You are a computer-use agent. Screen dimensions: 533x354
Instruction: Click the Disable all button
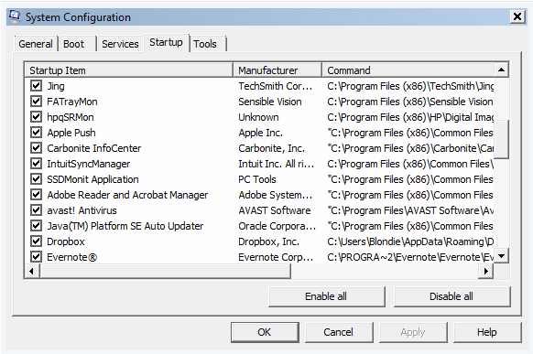[x=451, y=296]
